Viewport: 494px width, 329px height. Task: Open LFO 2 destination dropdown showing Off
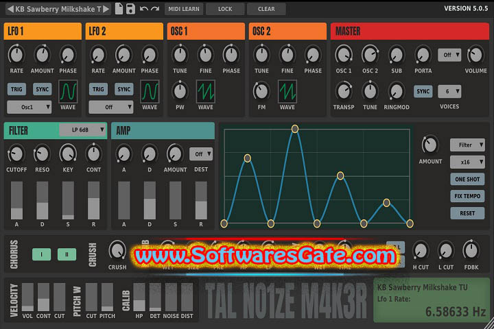(111, 107)
